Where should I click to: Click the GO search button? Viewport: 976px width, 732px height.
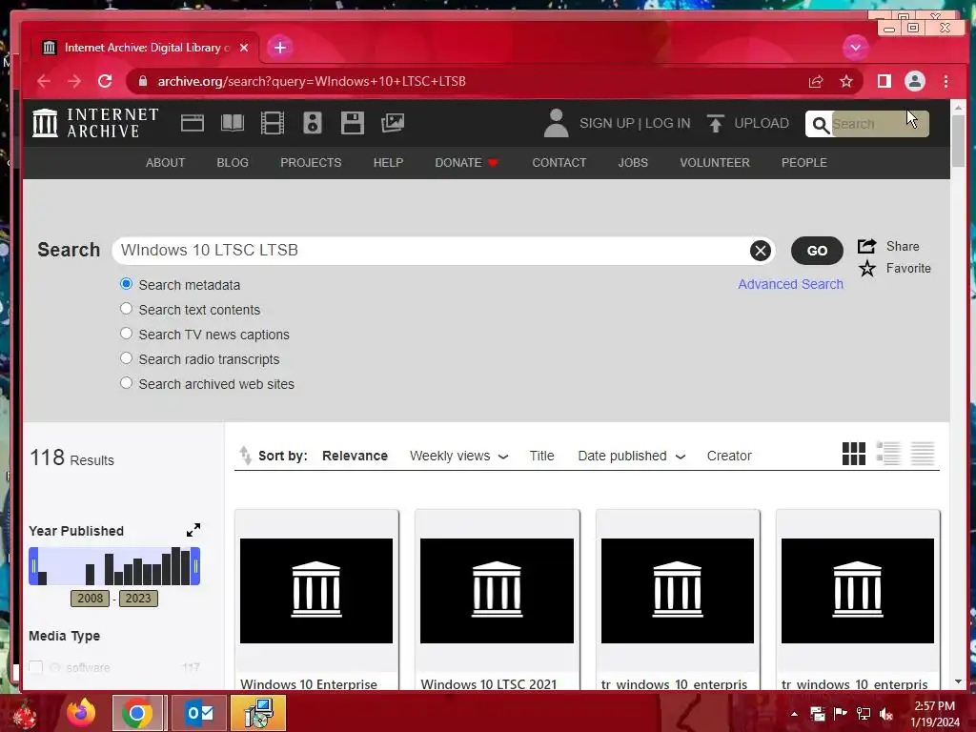click(x=817, y=251)
